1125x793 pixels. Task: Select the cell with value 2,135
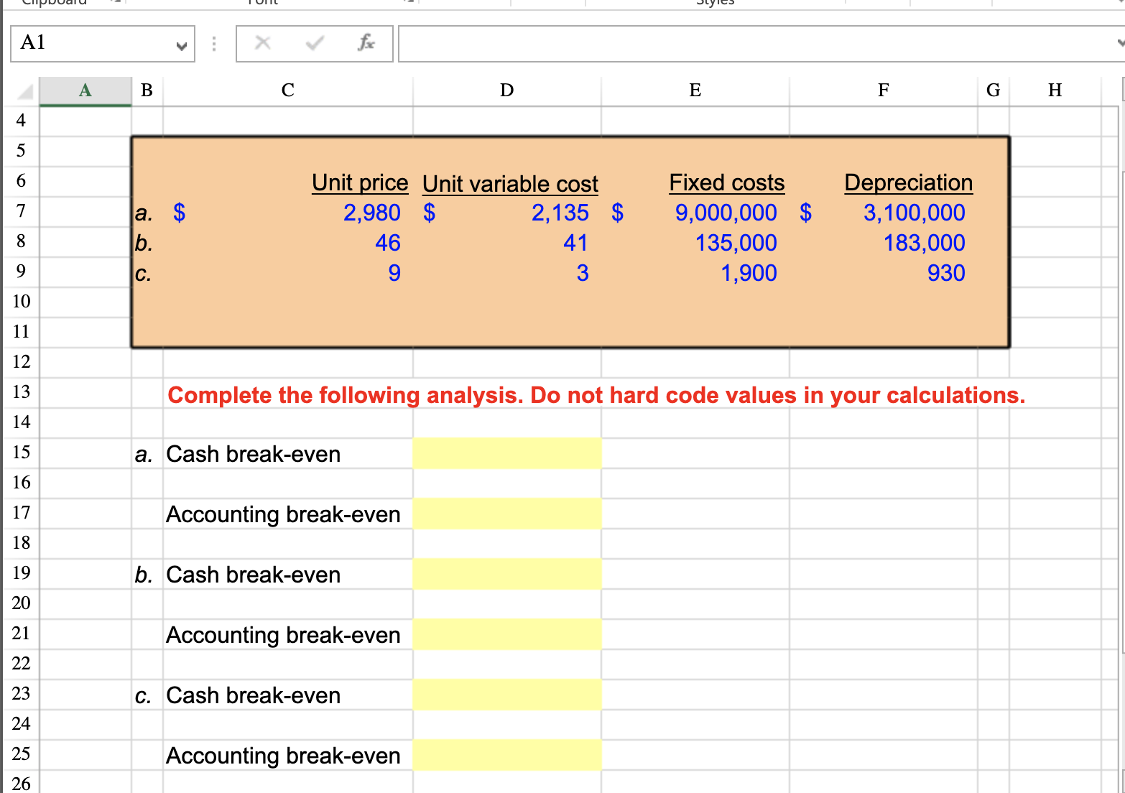coord(507,213)
